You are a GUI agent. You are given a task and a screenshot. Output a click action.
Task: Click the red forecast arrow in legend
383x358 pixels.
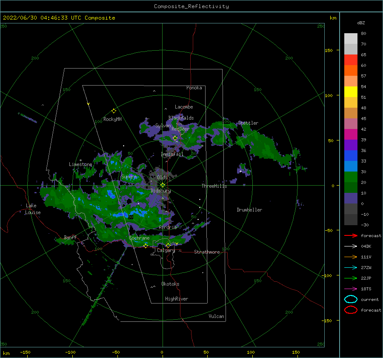click(351, 235)
